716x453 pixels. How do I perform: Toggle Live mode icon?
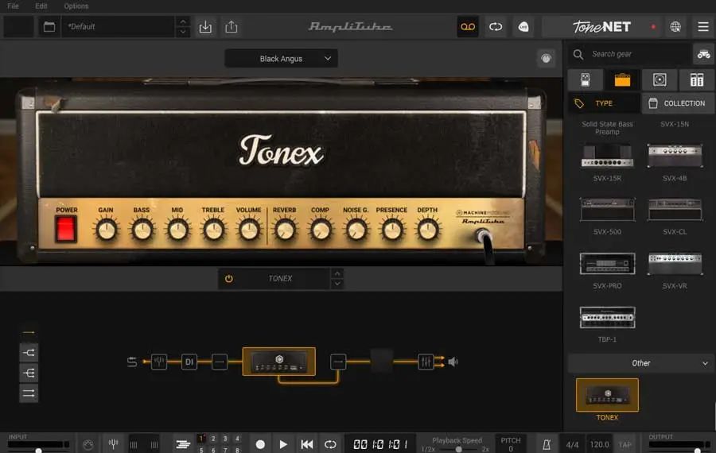(523, 27)
